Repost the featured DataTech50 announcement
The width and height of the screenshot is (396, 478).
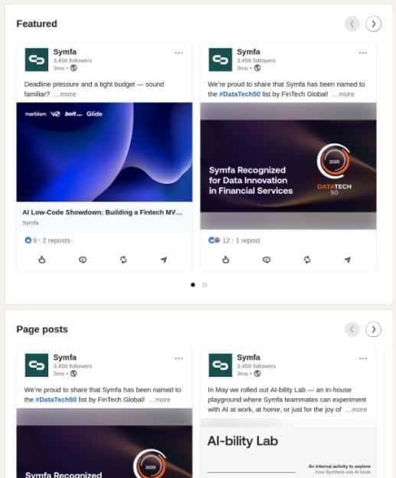click(307, 260)
